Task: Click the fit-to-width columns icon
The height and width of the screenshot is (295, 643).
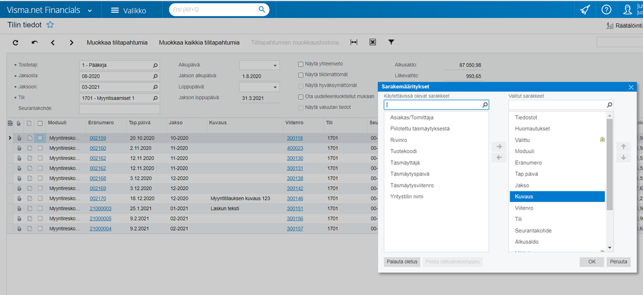Action: pos(353,42)
